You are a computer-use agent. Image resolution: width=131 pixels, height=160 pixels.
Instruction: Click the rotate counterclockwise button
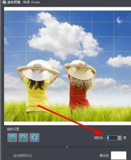point(12,137)
